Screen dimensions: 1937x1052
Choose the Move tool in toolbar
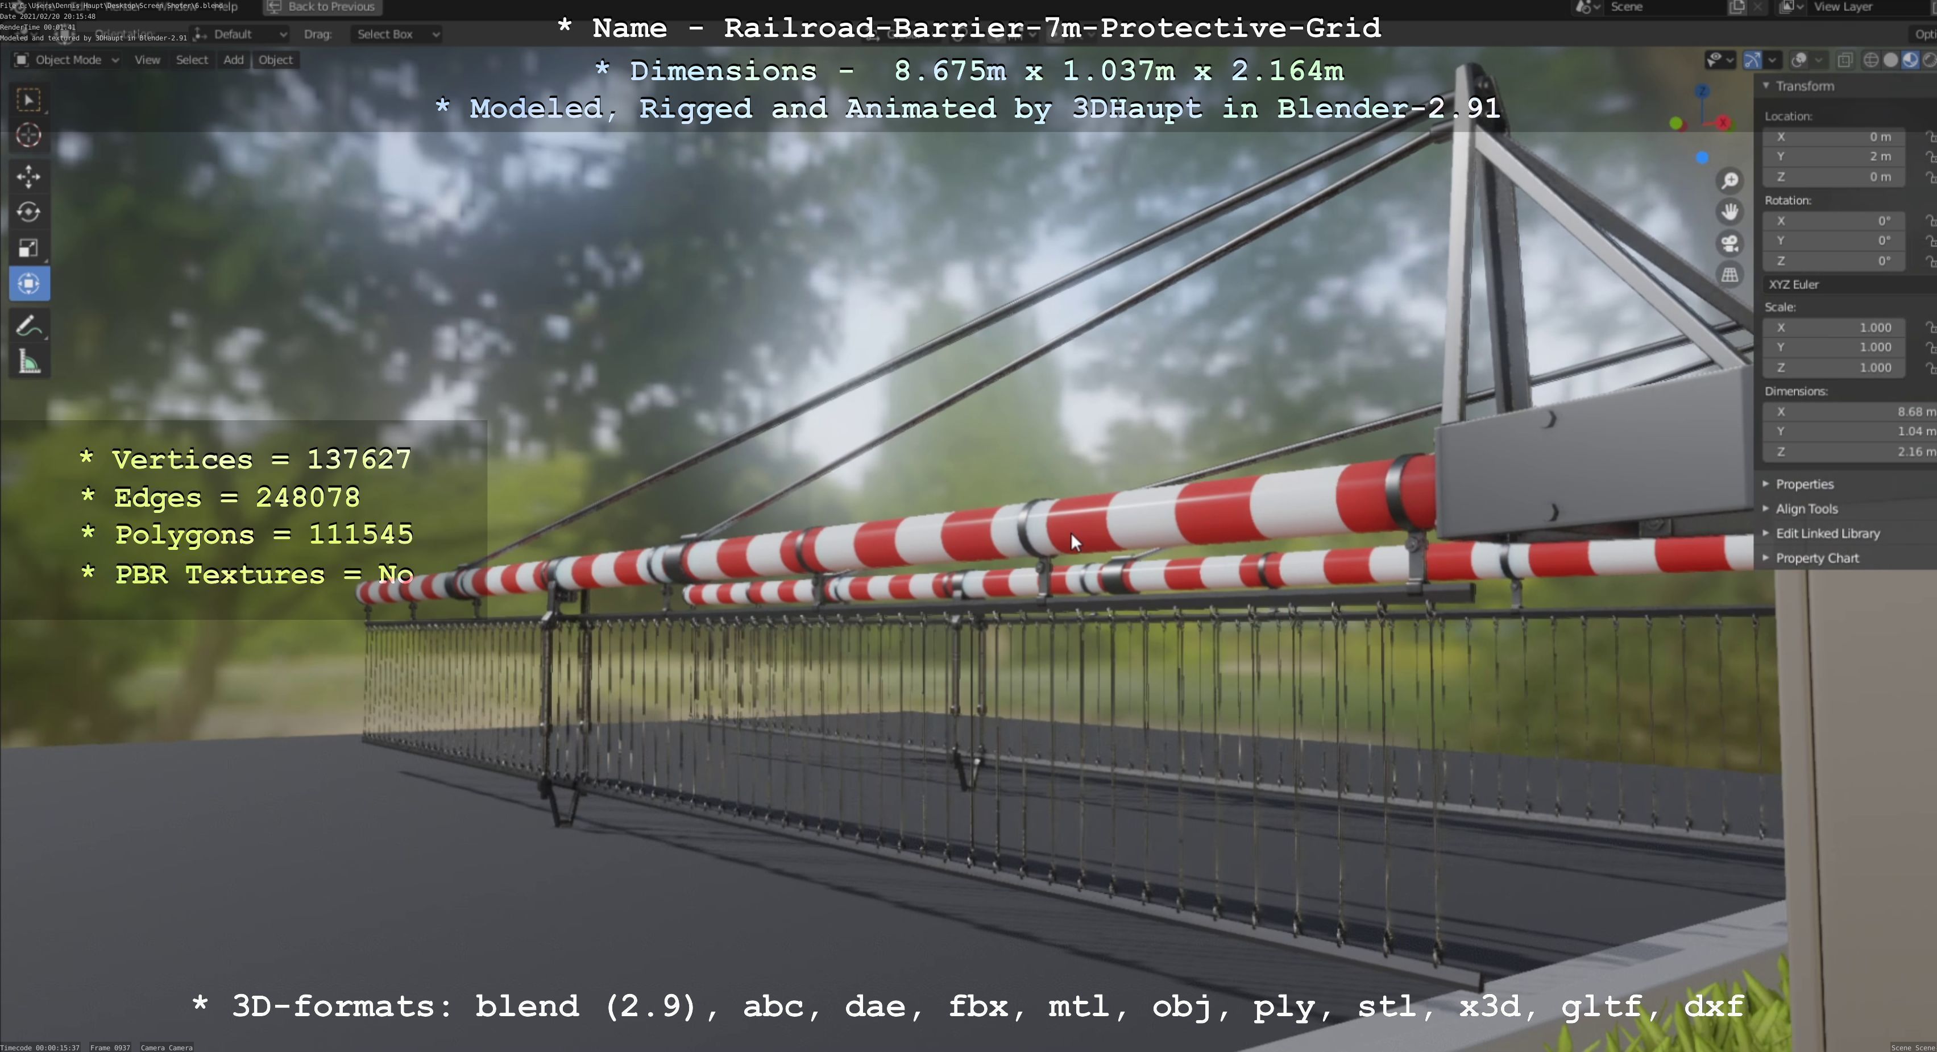pyautogui.click(x=28, y=177)
